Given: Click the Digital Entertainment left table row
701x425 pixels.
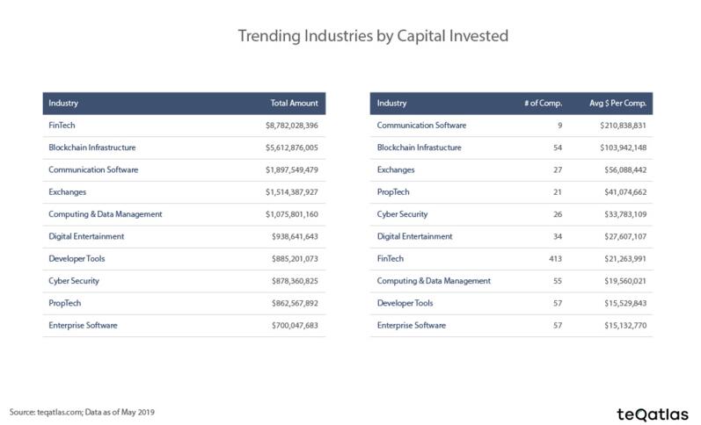Looking at the screenshot, I should pyautogui.click(x=184, y=236).
